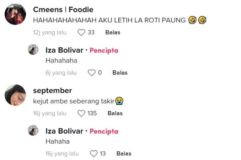
Task: Like Iza Bolivar's "Hahahaha" reply
Action: tap(92, 73)
